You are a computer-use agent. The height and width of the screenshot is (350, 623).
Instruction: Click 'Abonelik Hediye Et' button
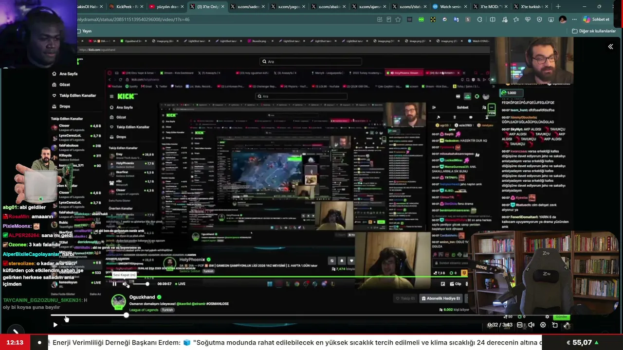[x=440, y=298]
